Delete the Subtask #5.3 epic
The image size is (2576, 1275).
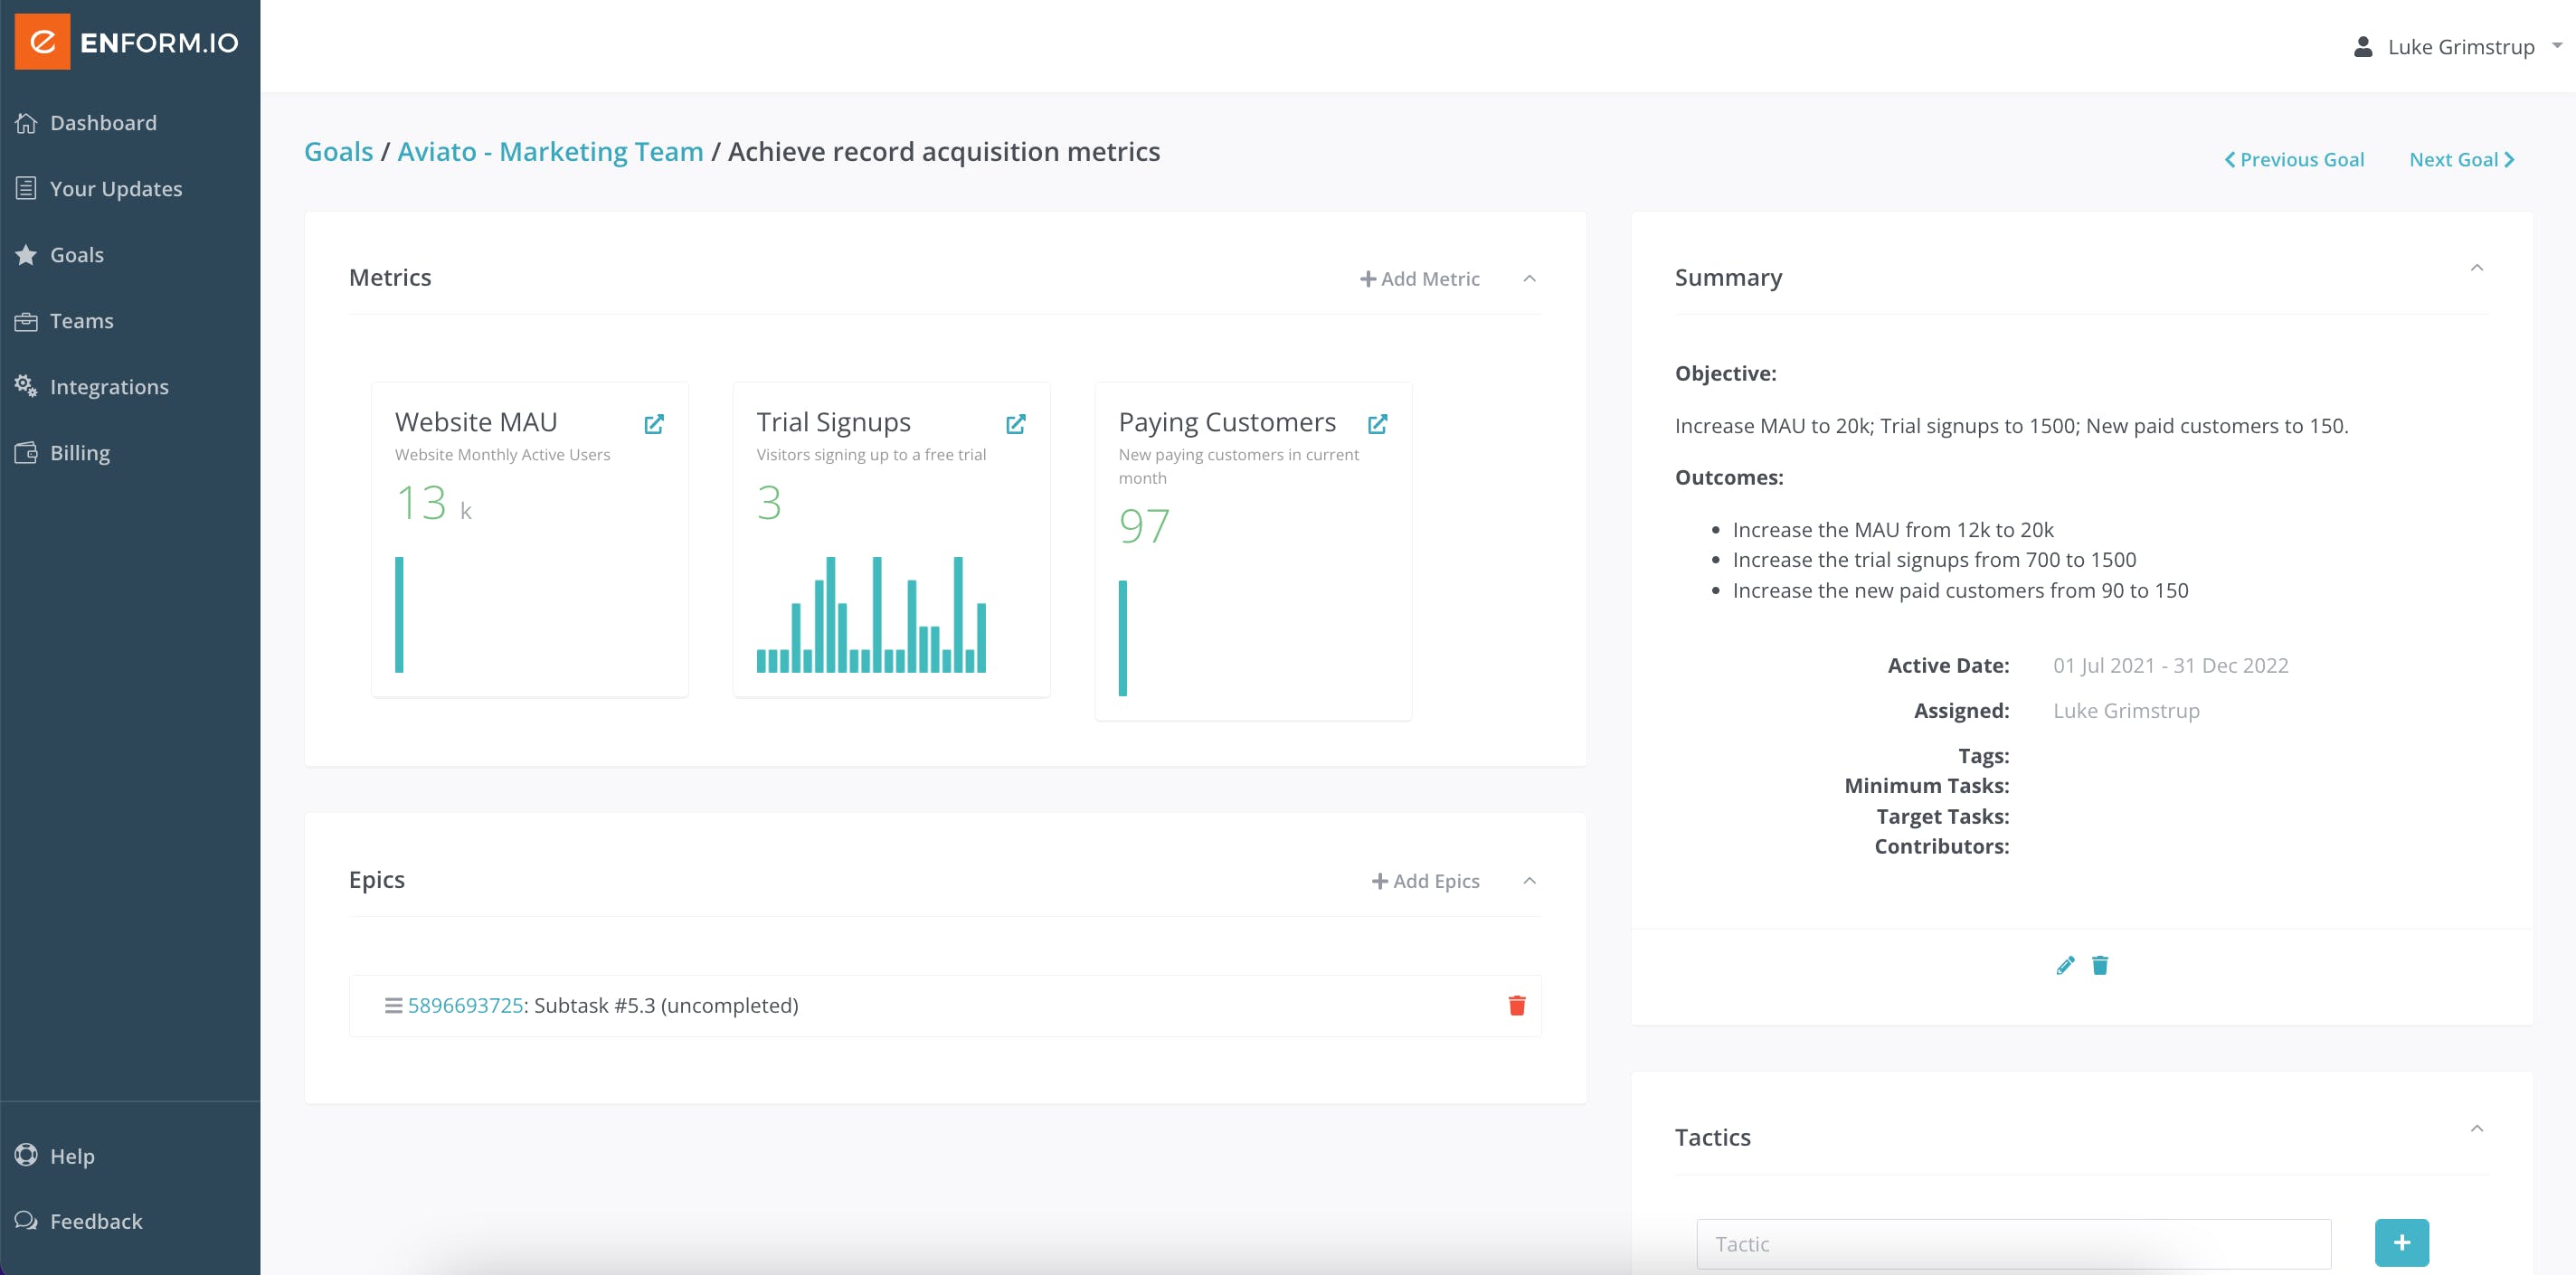(1516, 1005)
